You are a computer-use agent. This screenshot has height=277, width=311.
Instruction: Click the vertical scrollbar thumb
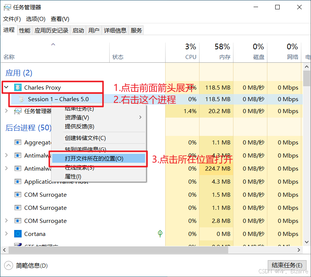pyautogui.click(x=307, y=78)
